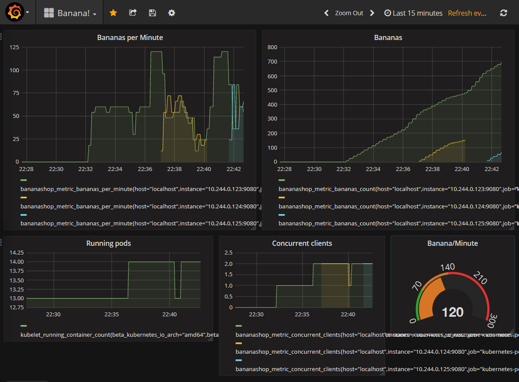
Task: Save the dashboard with the floppy disk icon
Action: [x=152, y=13]
